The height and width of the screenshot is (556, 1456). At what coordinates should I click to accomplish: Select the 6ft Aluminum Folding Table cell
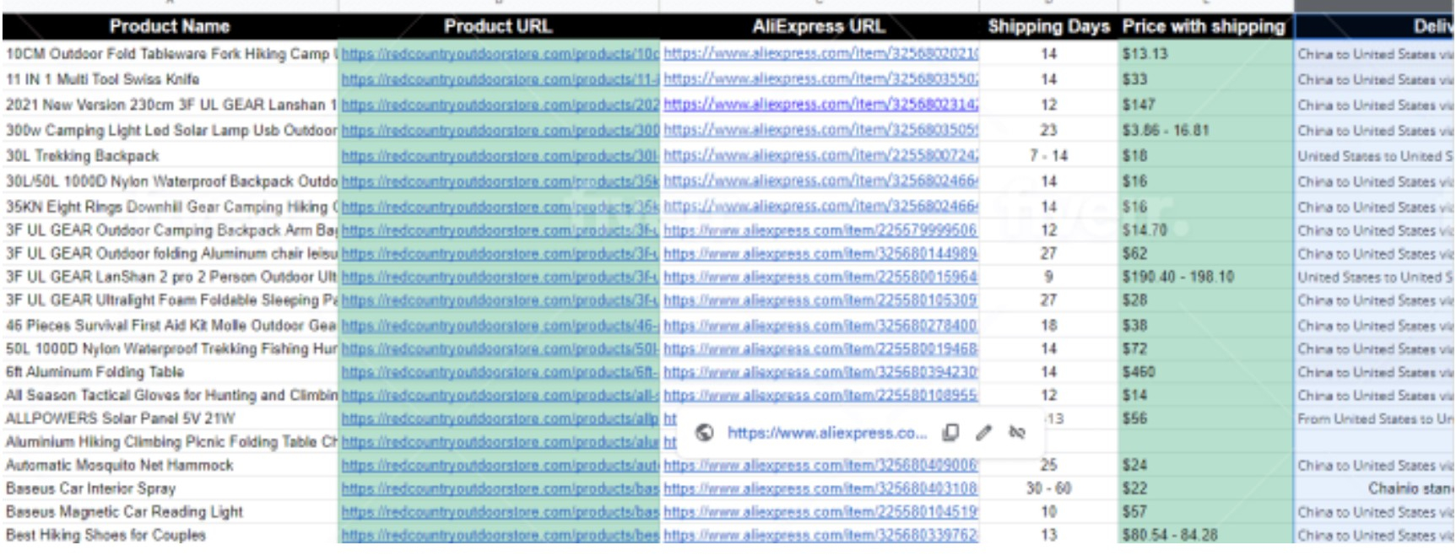[x=169, y=372]
